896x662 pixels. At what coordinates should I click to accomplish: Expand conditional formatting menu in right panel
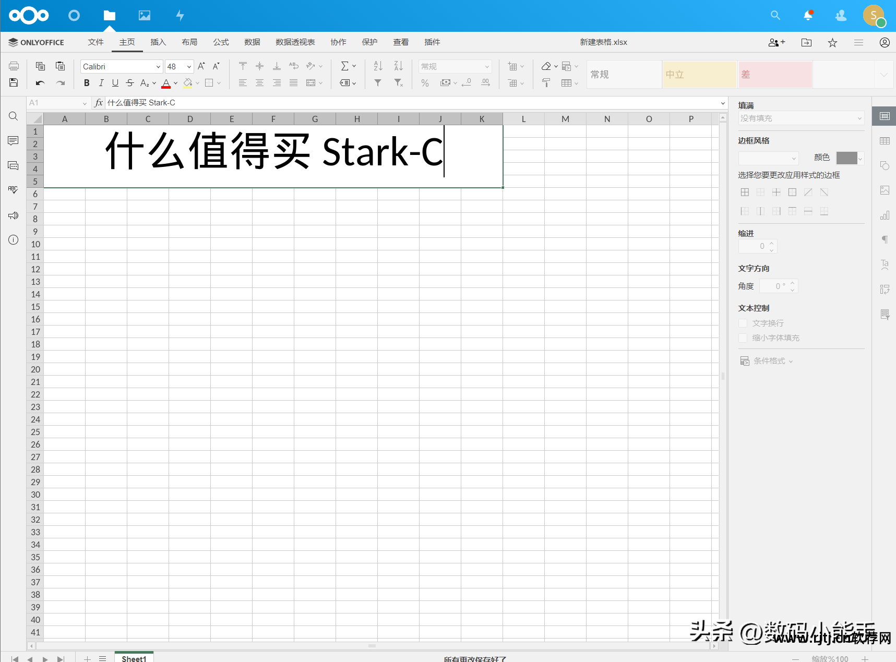[767, 361]
